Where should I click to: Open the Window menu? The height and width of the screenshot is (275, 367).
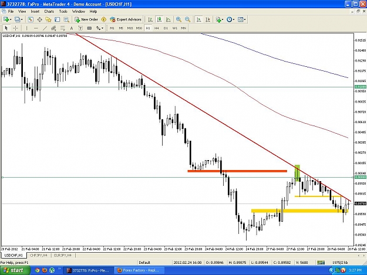click(x=79, y=12)
